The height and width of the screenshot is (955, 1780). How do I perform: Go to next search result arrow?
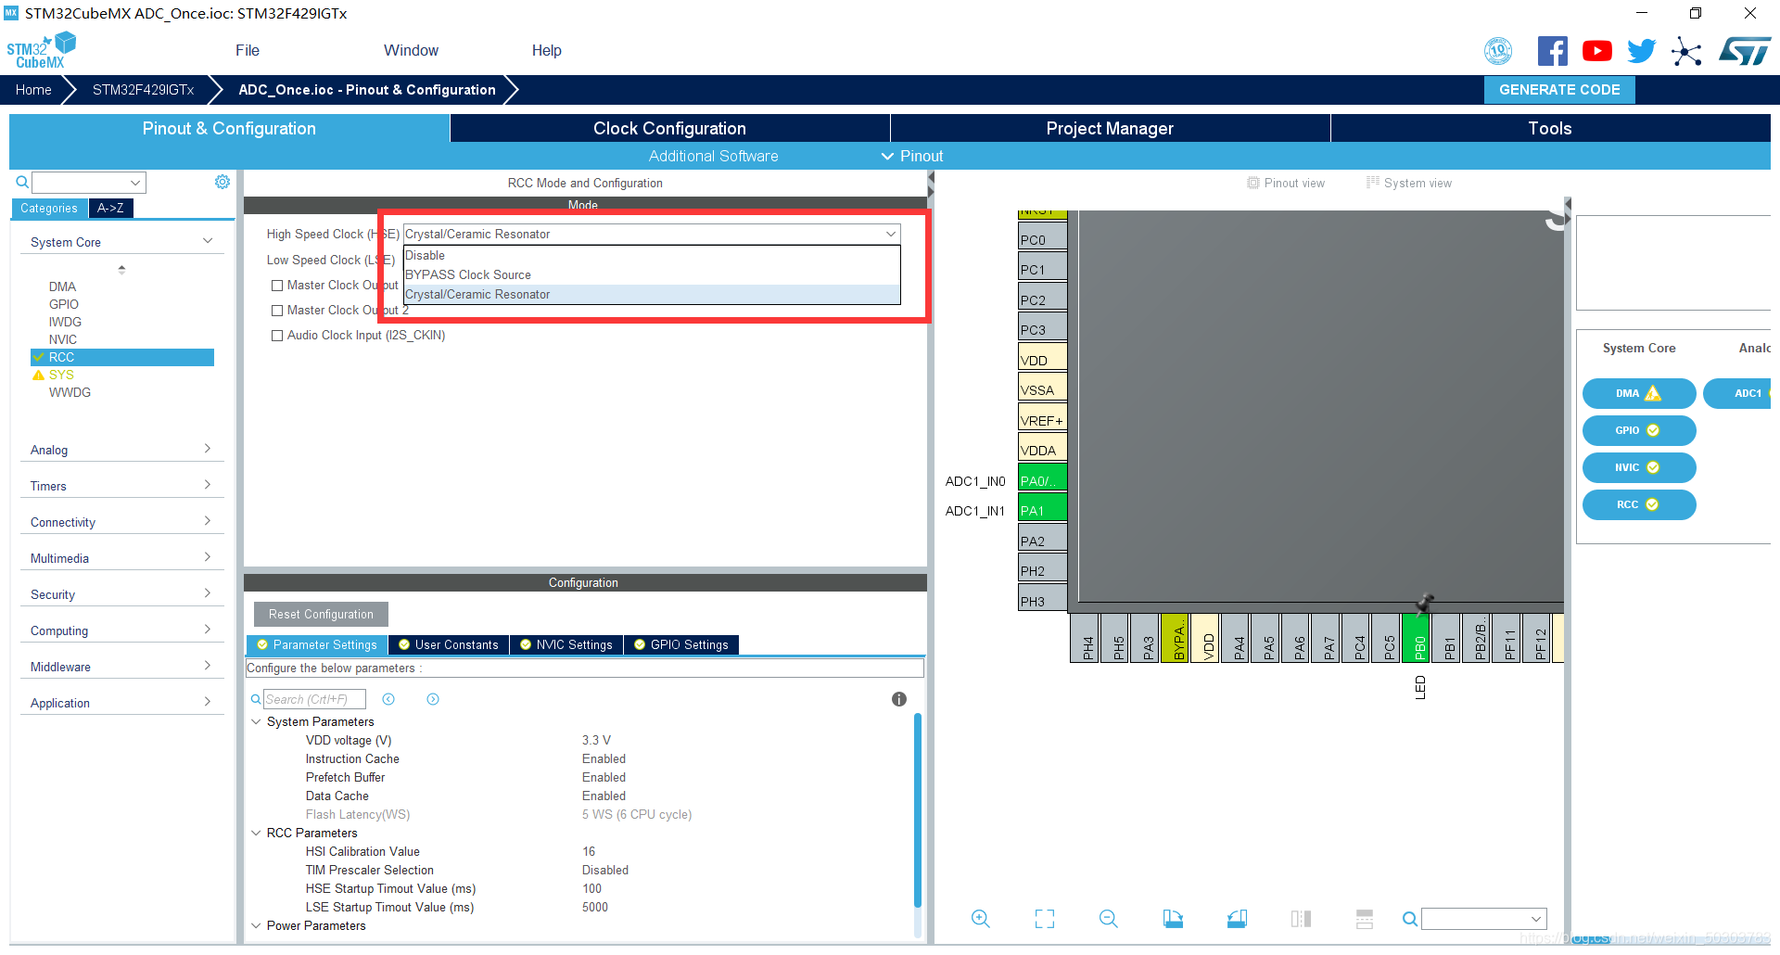[x=433, y=699]
